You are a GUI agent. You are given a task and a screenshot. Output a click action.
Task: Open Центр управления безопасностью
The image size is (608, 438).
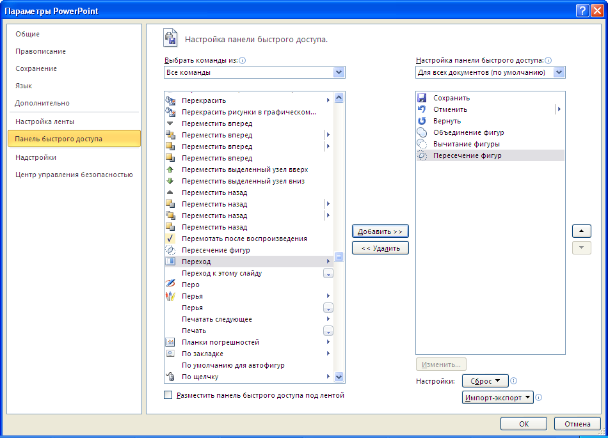point(74,175)
